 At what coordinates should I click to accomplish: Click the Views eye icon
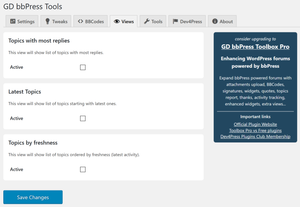[117, 21]
